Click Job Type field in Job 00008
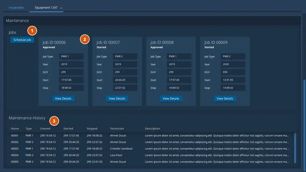This screenshot has width=306, height=172. click(x=179, y=56)
